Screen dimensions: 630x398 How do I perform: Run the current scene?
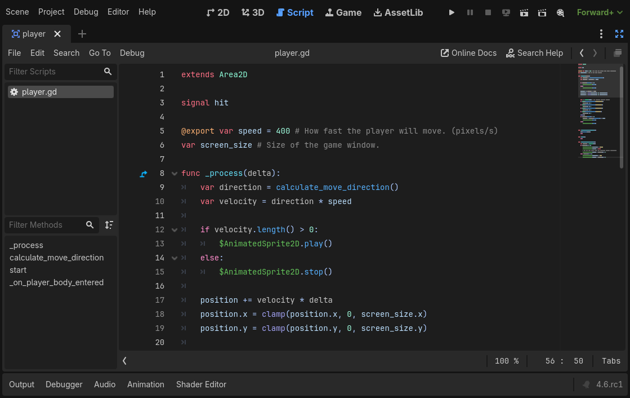tap(524, 12)
